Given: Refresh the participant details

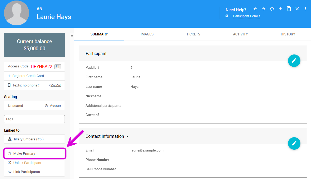Looking at the screenshot, I should (272, 9).
